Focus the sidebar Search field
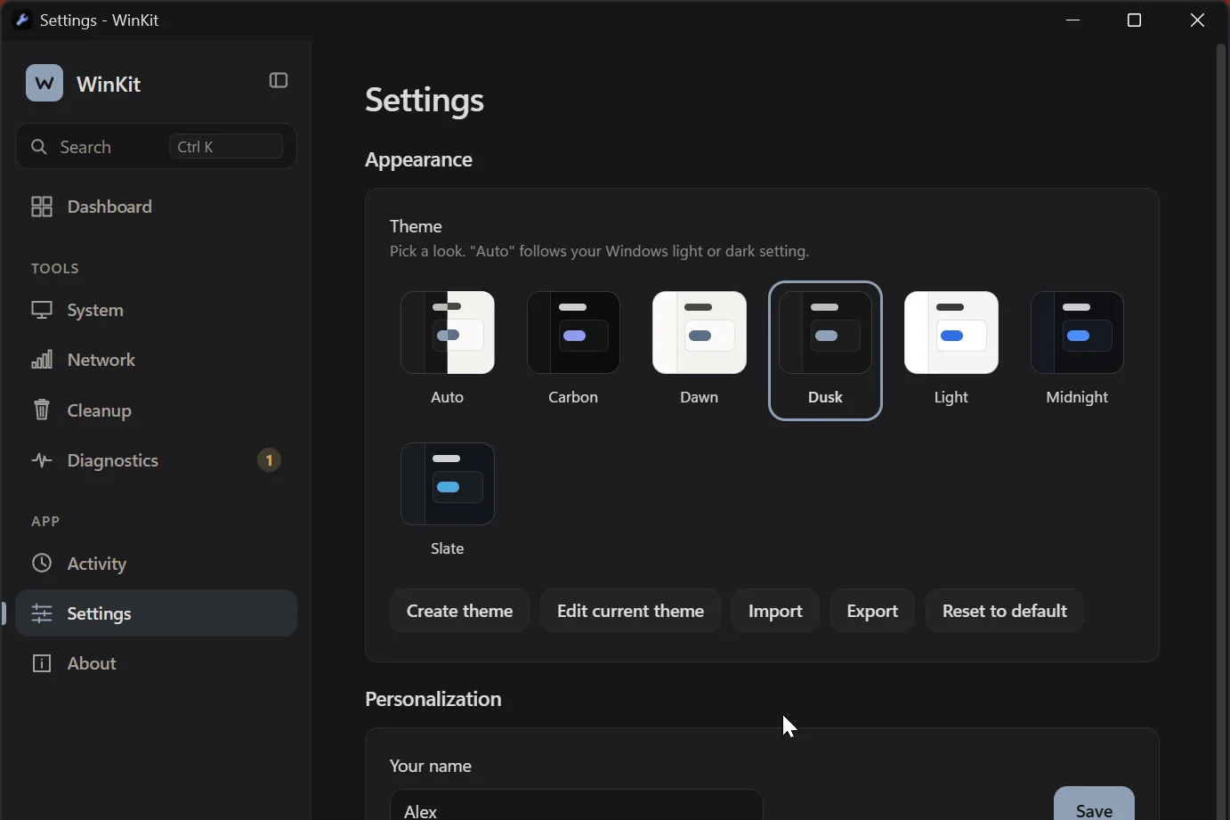This screenshot has width=1230, height=820. click(x=157, y=146)
